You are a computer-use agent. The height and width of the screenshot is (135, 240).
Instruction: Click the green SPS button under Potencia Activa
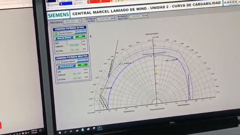pyautogui.click(x=80, y=37)
